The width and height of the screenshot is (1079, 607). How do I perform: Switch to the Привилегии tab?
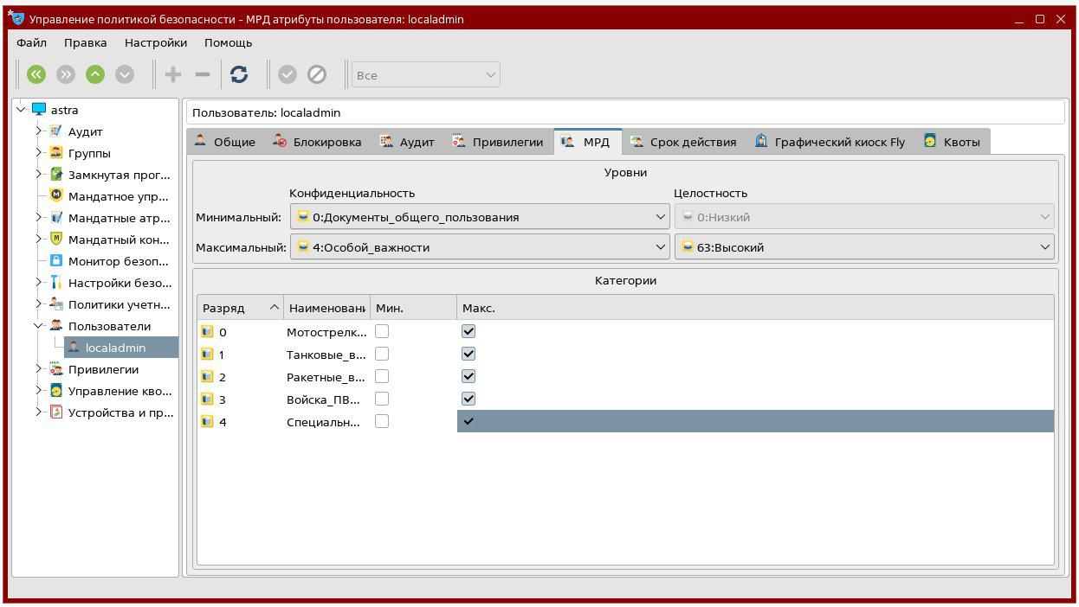(x=500, y=142)
